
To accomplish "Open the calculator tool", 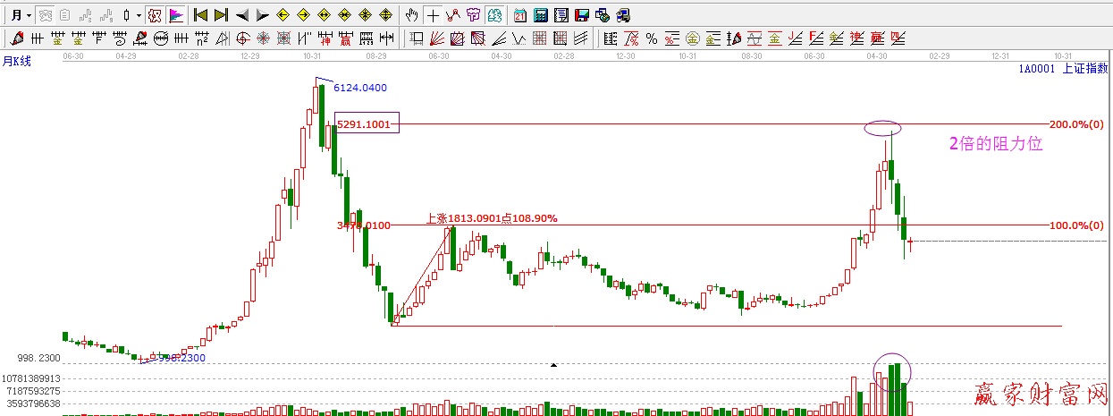I will coord(541,15).
